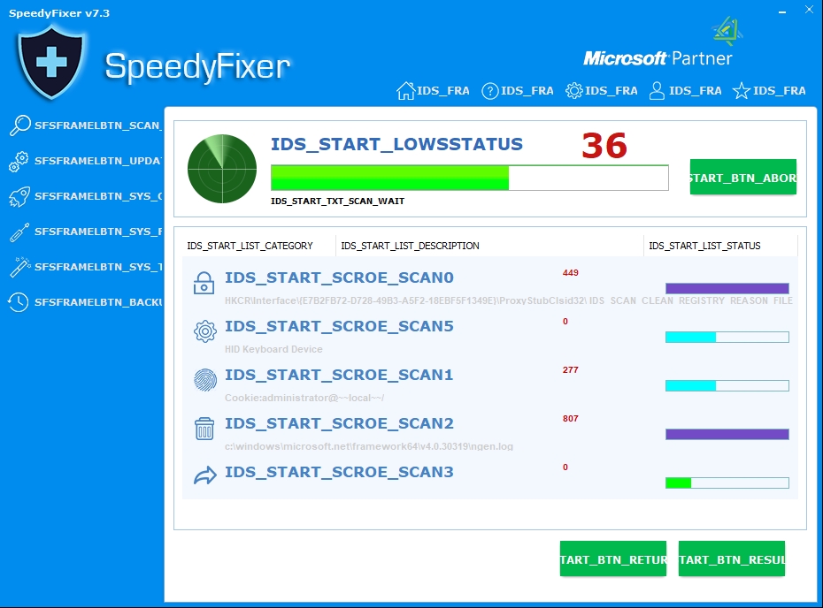Click the rocket icon in sidebar

[19, 197]
